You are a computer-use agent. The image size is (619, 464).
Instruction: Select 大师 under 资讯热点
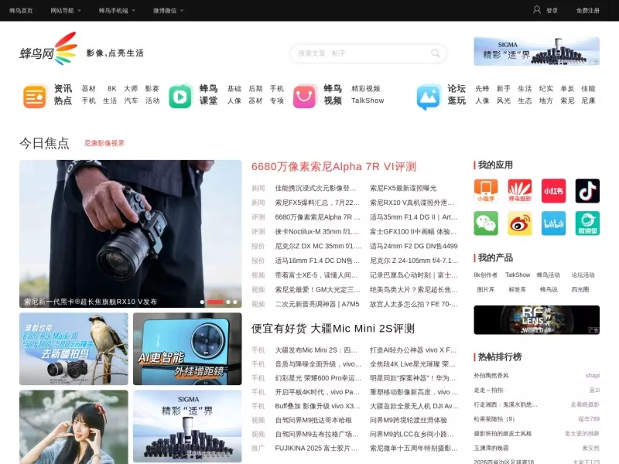click(x=131, y=89)
